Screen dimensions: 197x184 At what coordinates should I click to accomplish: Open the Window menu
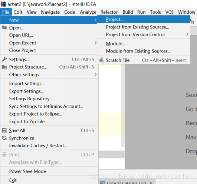click(x=187, y=12)
